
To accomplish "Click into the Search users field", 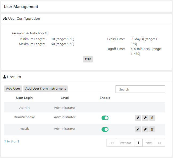I will (x=140, y=89).
